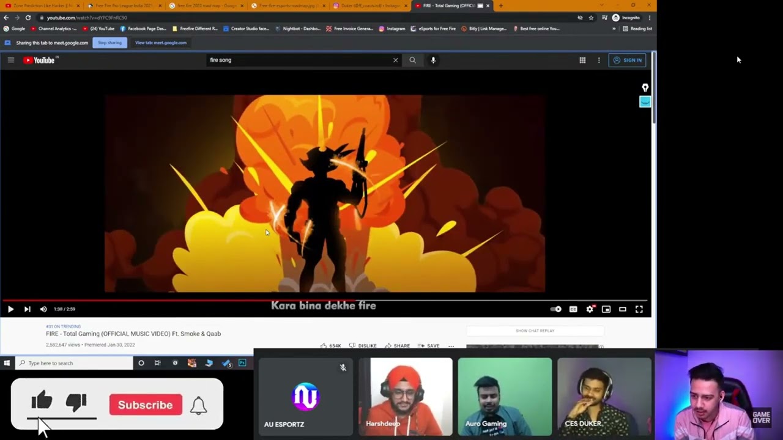Open Chrome's three-dot menu
The image size is (783, 440).
[x=650, y=18]
